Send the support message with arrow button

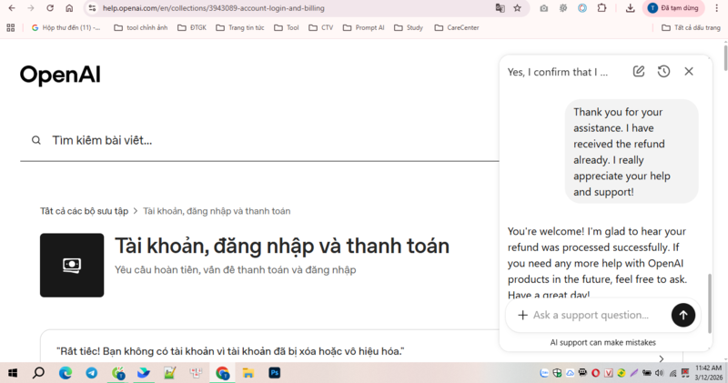683,315
